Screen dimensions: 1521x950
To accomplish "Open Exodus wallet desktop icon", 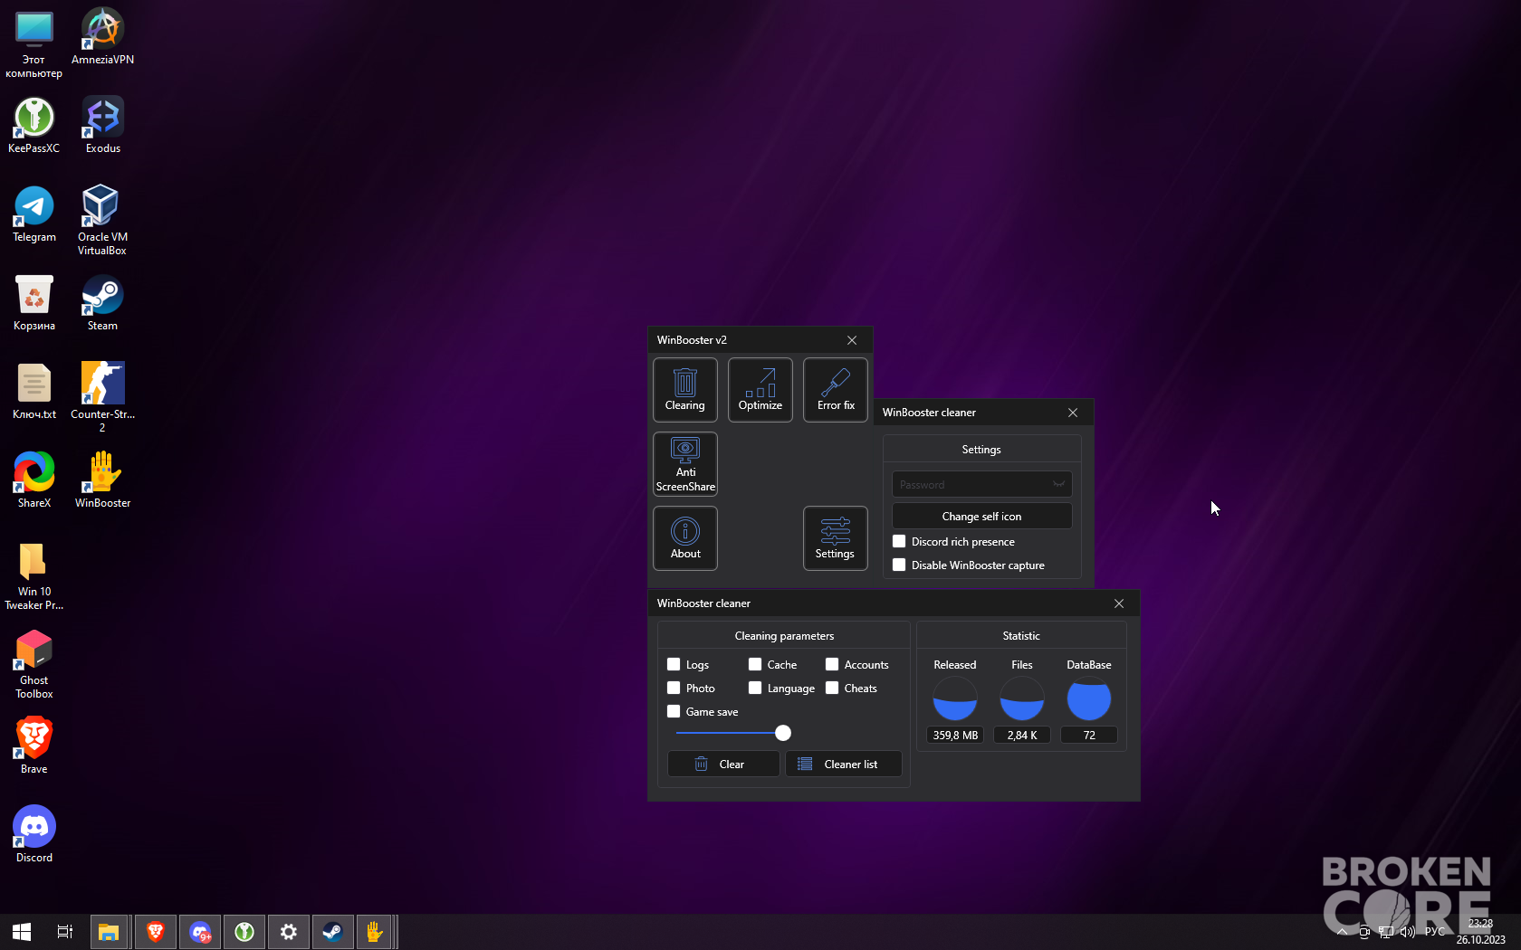I will pos(102,125).
